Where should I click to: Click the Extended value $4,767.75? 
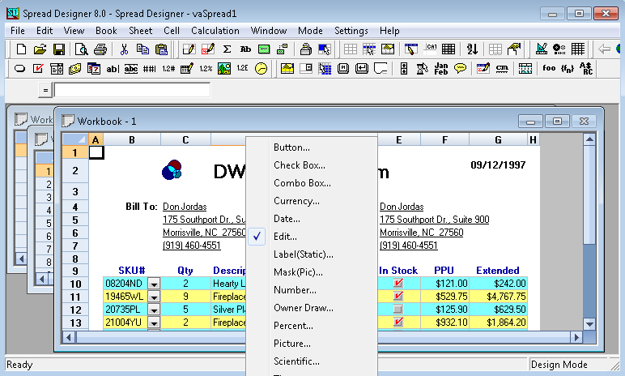[506, 296]
